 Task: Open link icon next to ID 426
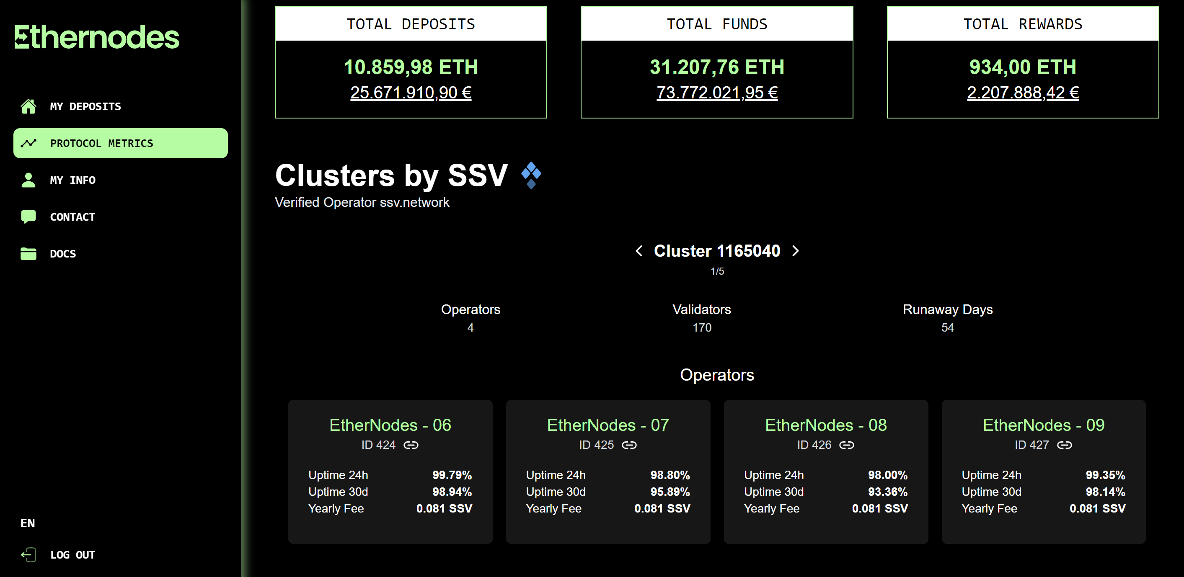pos(847,445)
